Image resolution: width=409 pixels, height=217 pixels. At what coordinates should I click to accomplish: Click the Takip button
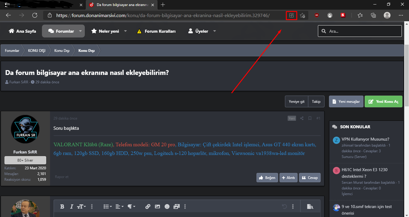(x=316, y=102)
